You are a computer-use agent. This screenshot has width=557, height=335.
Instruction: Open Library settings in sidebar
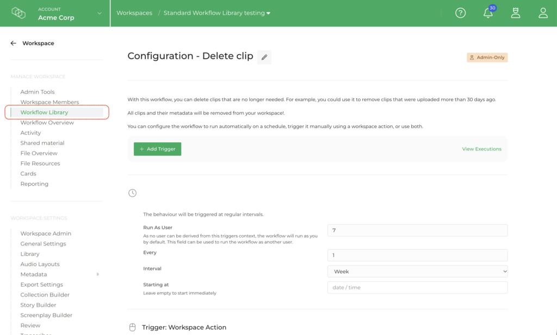click(x=30, y=254)
